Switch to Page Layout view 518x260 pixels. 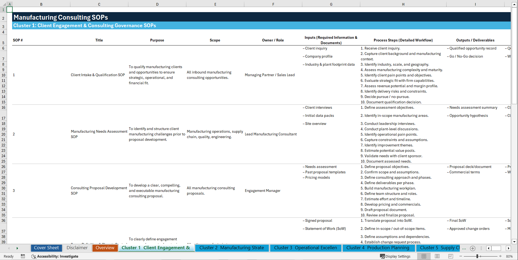[x=437, y=256]
